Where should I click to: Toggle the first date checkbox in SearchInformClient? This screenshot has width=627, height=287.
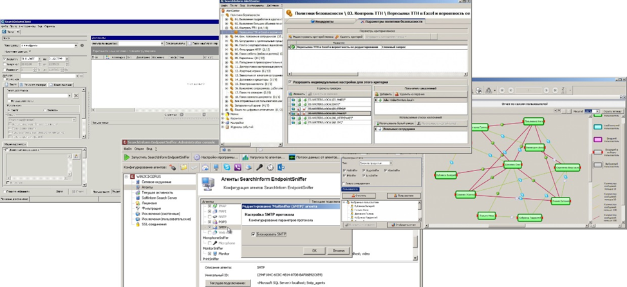5,59
